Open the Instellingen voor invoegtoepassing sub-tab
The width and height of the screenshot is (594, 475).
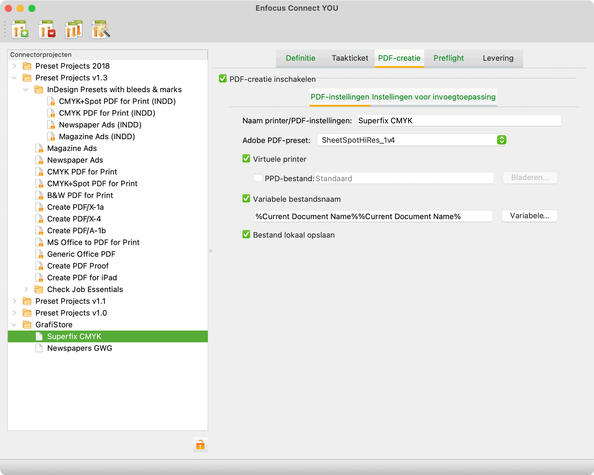click(x=433, y=97)
